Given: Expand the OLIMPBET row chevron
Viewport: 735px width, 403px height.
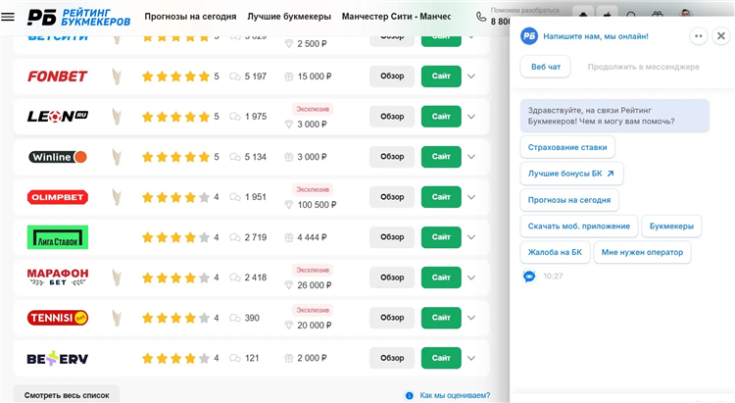Looking at the screenshot, I should click(471, 197).
